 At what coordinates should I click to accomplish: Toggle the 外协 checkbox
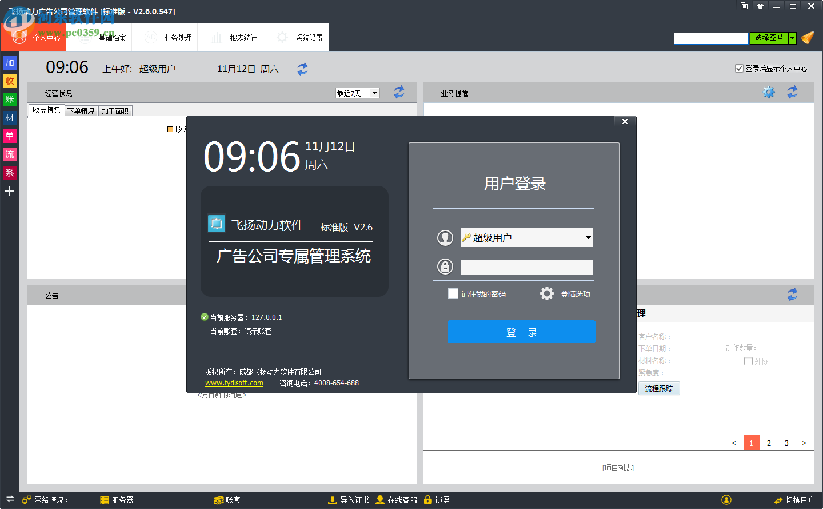748,361
